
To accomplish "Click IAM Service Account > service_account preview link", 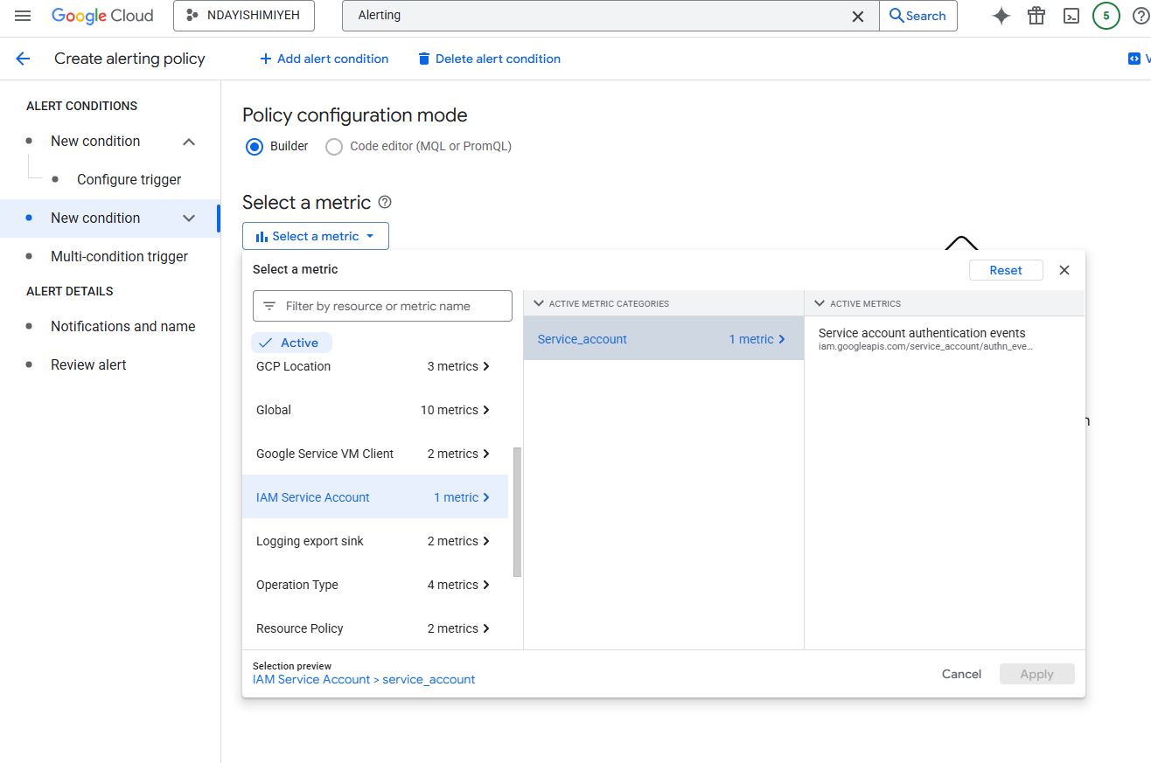I will (x=364, y=679).
